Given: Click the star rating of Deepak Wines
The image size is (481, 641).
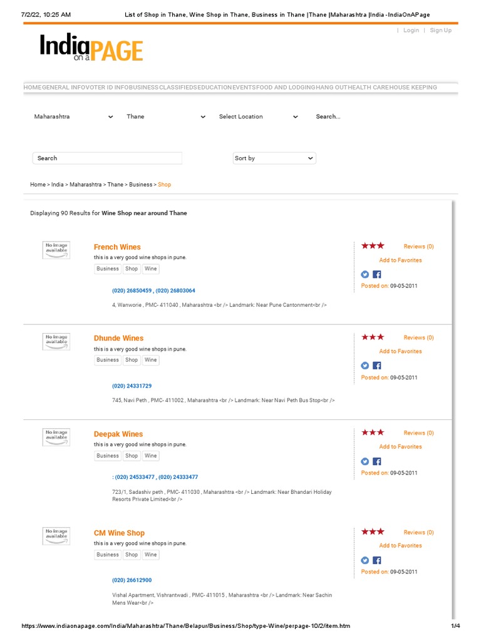Looking at the screenshot, I should 373,433.
